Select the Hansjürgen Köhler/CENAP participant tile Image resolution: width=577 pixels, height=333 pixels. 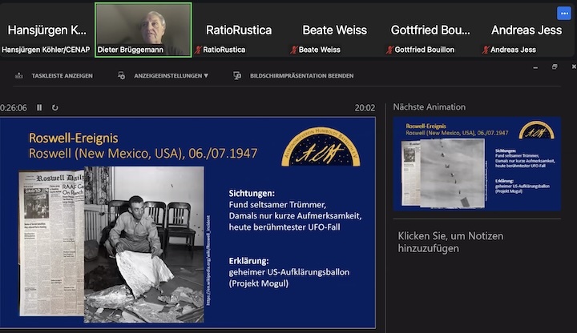coord(47,30)
